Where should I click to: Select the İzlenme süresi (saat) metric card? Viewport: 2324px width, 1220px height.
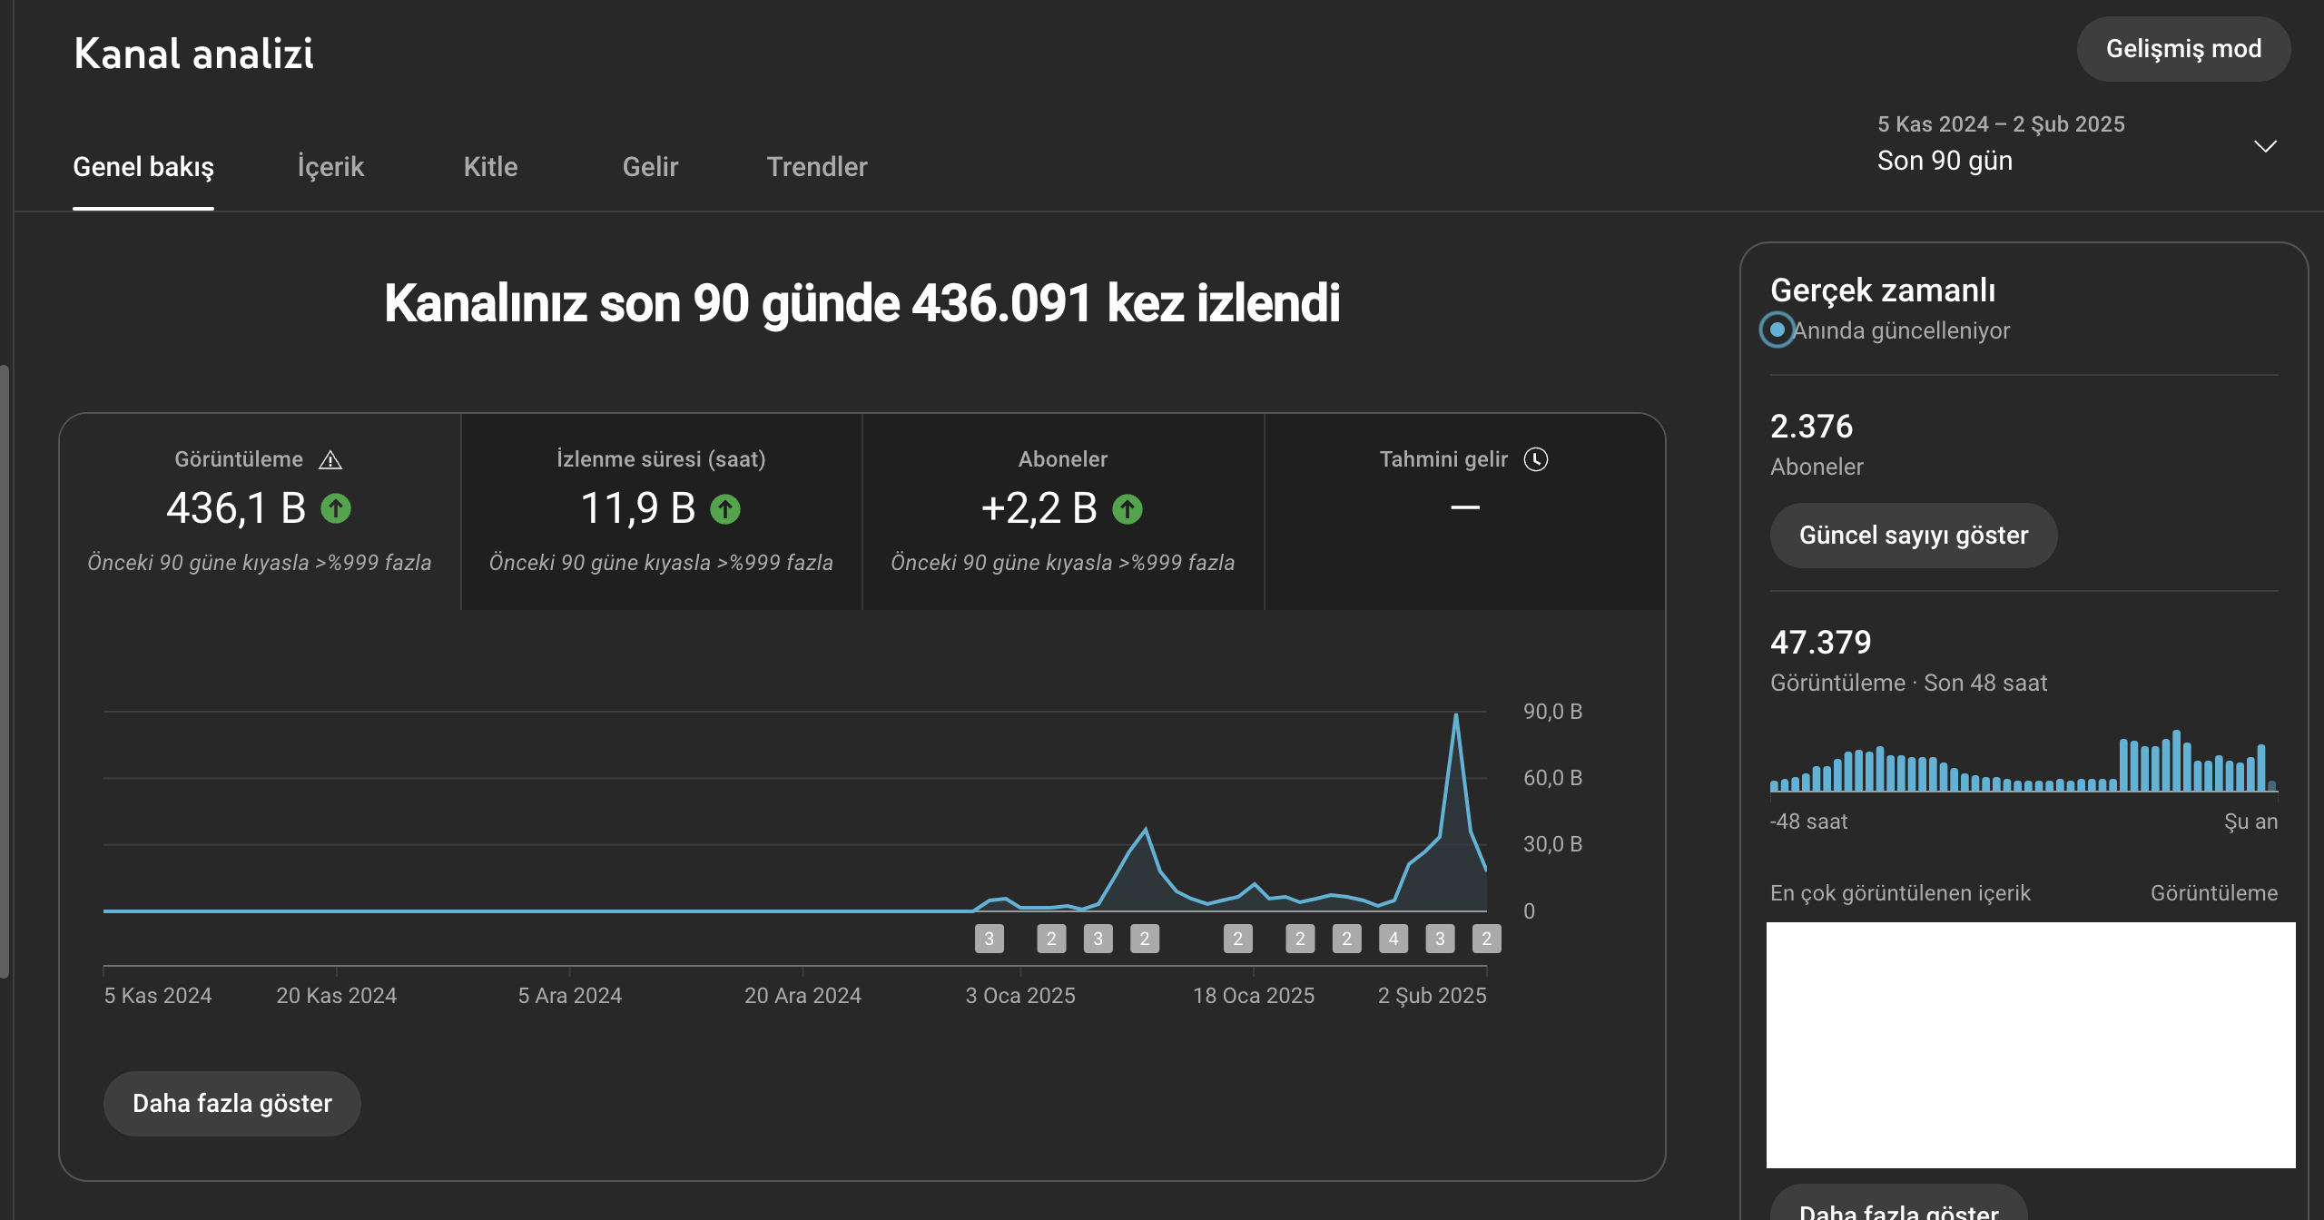[662, 512]
